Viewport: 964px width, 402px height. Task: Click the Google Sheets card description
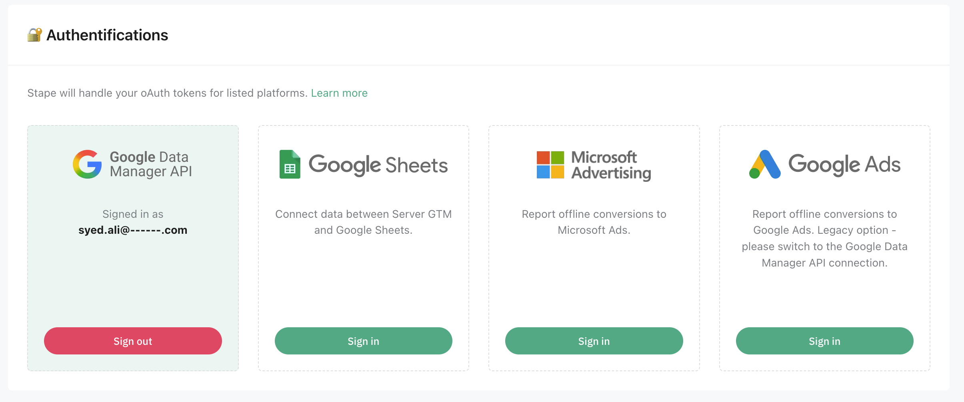363,222
